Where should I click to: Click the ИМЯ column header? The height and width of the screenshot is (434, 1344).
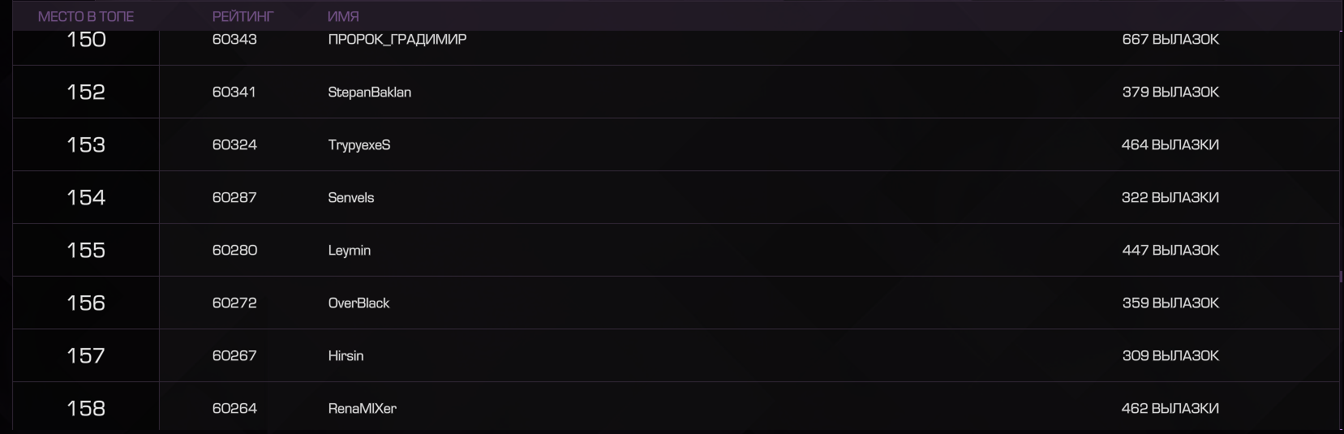coord(343,16)
